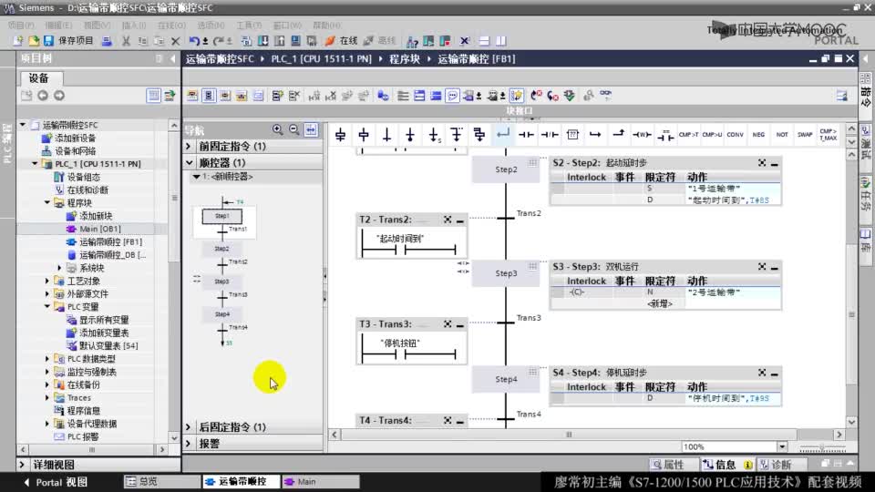The height and width of the screenshot is (492, 875).
Task: Click the delete X icon in main toolbar
Action: [175, 41]
